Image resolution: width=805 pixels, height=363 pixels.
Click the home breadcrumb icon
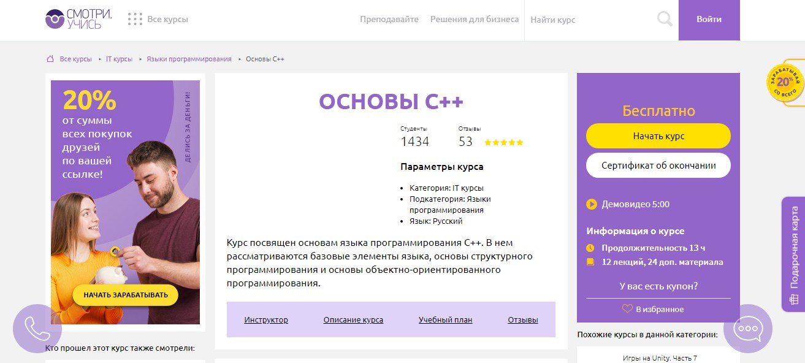coord(50,59)
